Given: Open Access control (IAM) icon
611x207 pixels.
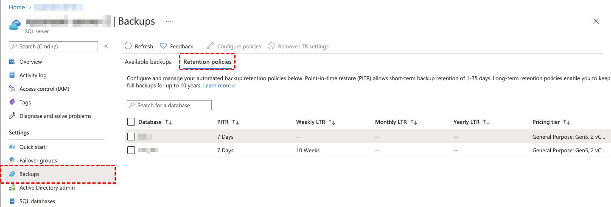Looking at the screenshot, I should pyautogui.click(x=12, y=89).
